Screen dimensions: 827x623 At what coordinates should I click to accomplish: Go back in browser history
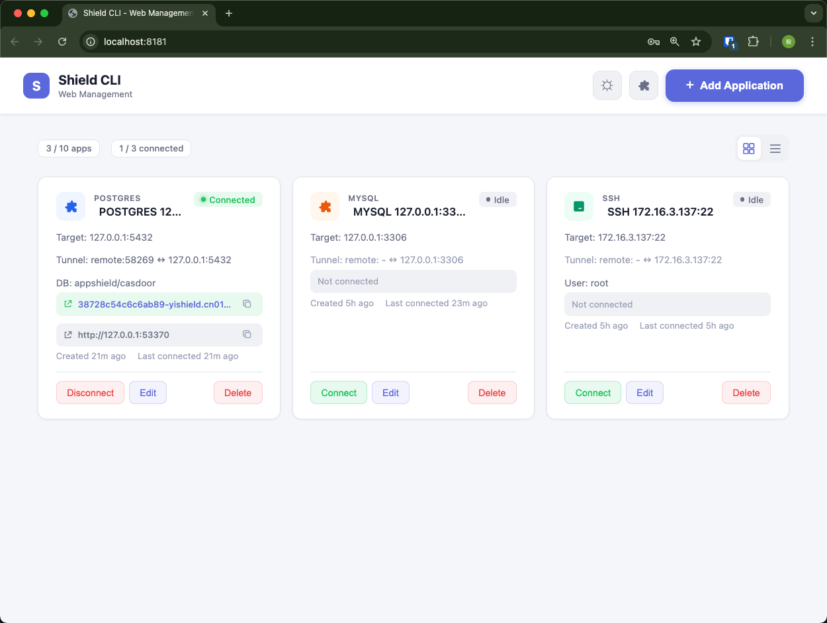coord(15,42)
